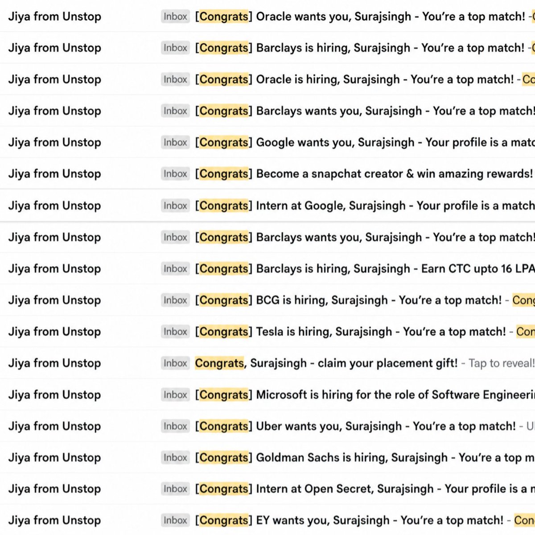Open 'claim your placement gift' email

267,363
